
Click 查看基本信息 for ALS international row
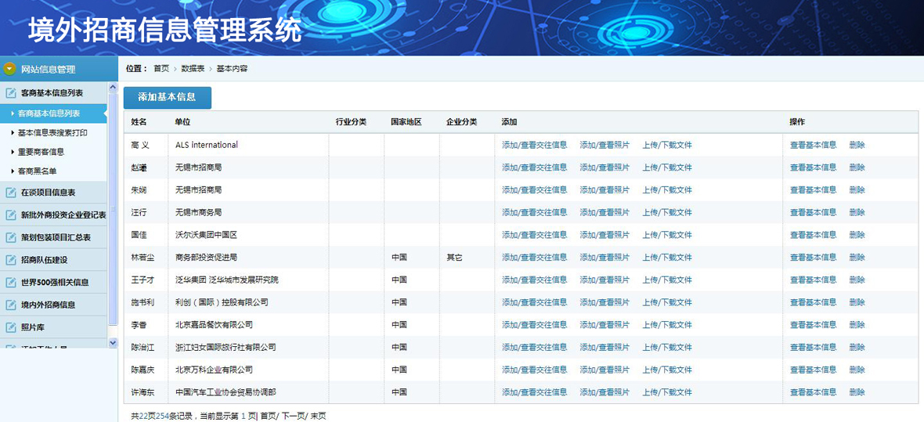pyautogui.click(x=814, y=145)
